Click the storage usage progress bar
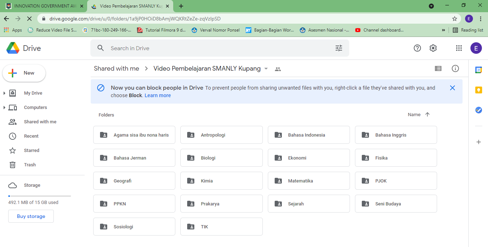Screen dimensions: 488x247 [x=39, y=196]
